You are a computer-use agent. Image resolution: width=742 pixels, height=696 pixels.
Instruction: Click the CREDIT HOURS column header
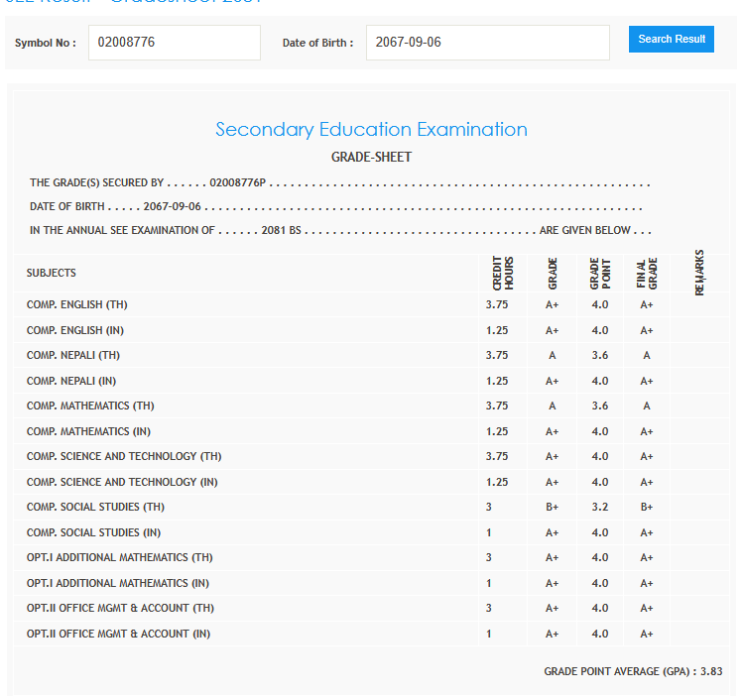(x=503, y=273)
